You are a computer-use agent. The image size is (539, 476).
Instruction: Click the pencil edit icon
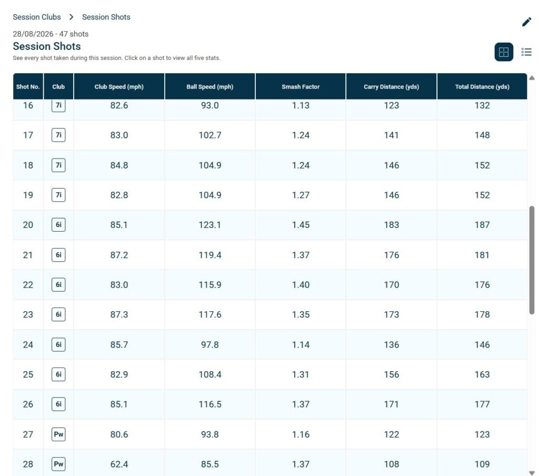coord(526,22)
